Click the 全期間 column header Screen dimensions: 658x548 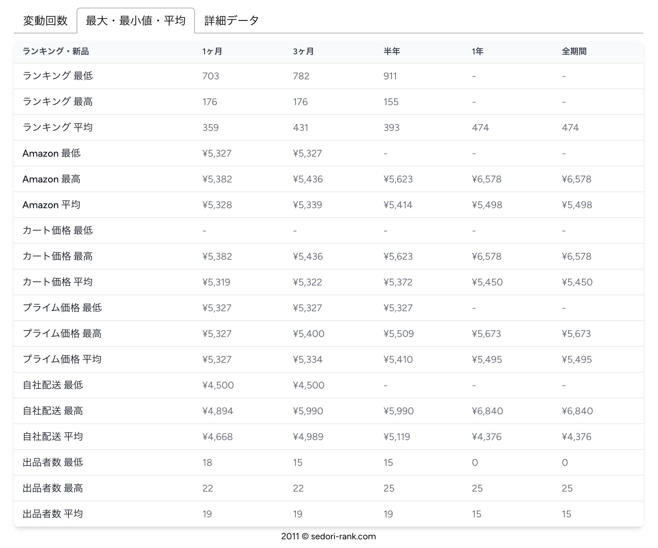coord(574,52)
